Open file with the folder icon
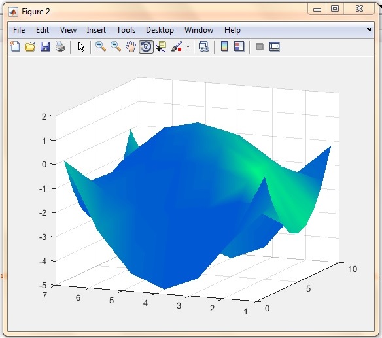The width and height of the screenshot is (382, 338). tap(30, 46)
